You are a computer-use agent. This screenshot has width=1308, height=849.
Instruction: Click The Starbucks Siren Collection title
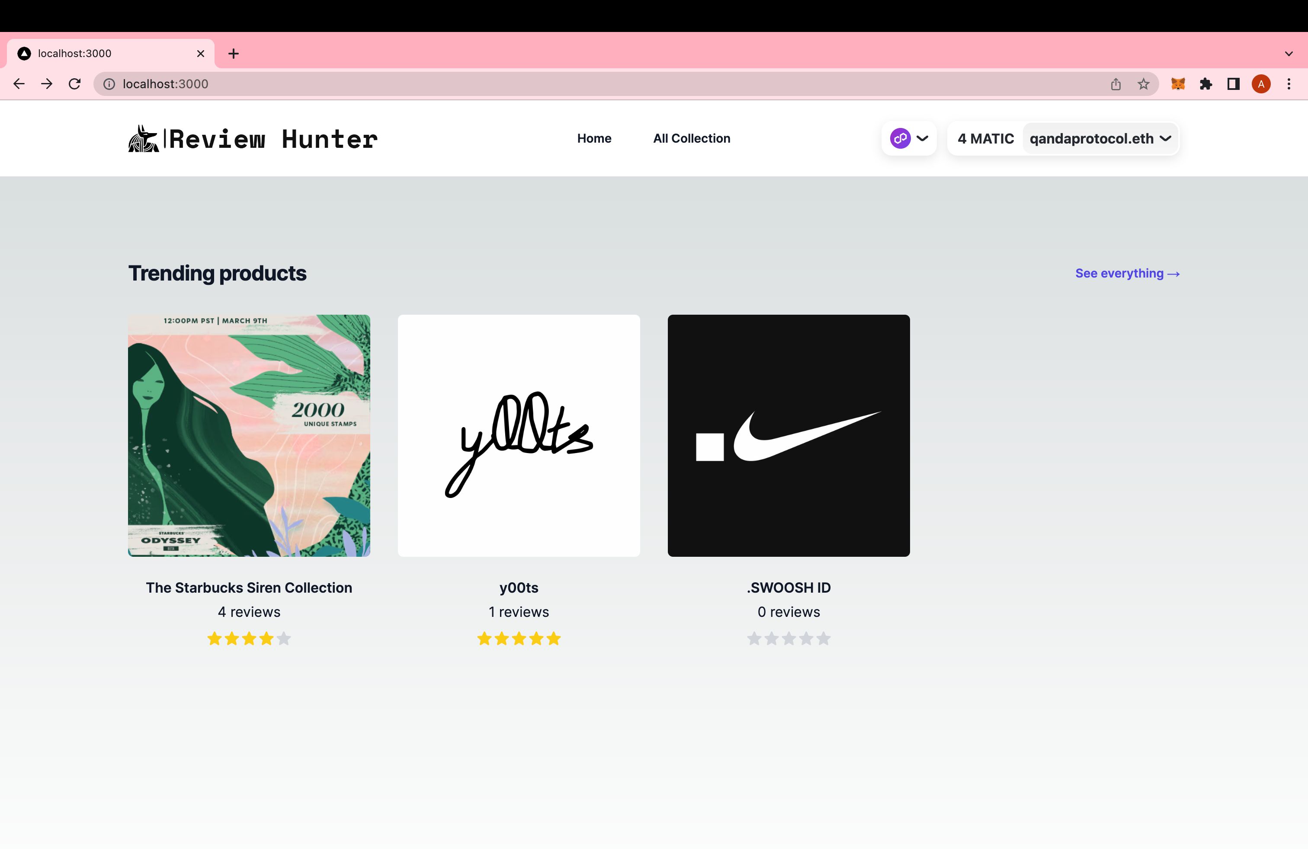pos(249,587)
